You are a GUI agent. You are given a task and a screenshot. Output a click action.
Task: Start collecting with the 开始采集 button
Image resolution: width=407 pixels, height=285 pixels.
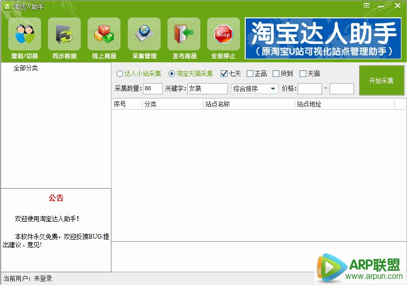[381, 81]
